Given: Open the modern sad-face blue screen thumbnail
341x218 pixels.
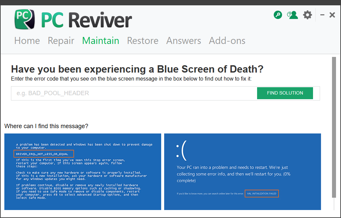Looking at the screenshot, I should pyautogui.click(x=242, y=172).
